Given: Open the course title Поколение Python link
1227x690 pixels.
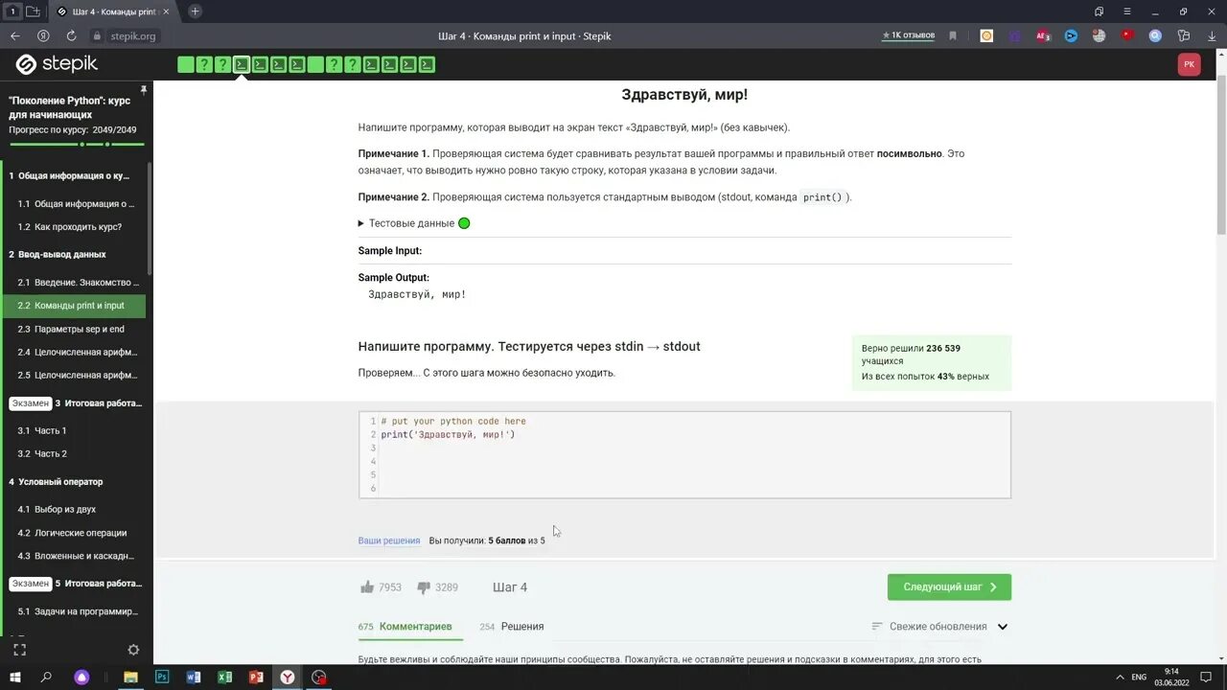Looking at the screenshot, I should click(69, 107).
